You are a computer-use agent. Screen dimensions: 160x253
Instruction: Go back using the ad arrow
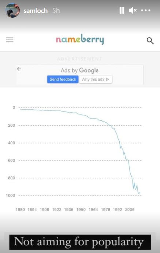(x=19, y=69)
